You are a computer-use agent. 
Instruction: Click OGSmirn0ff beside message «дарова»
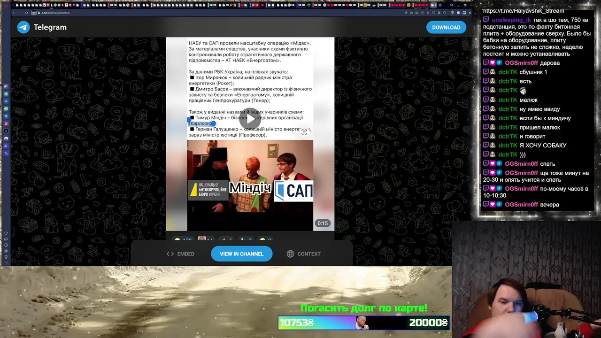(521, 63)
